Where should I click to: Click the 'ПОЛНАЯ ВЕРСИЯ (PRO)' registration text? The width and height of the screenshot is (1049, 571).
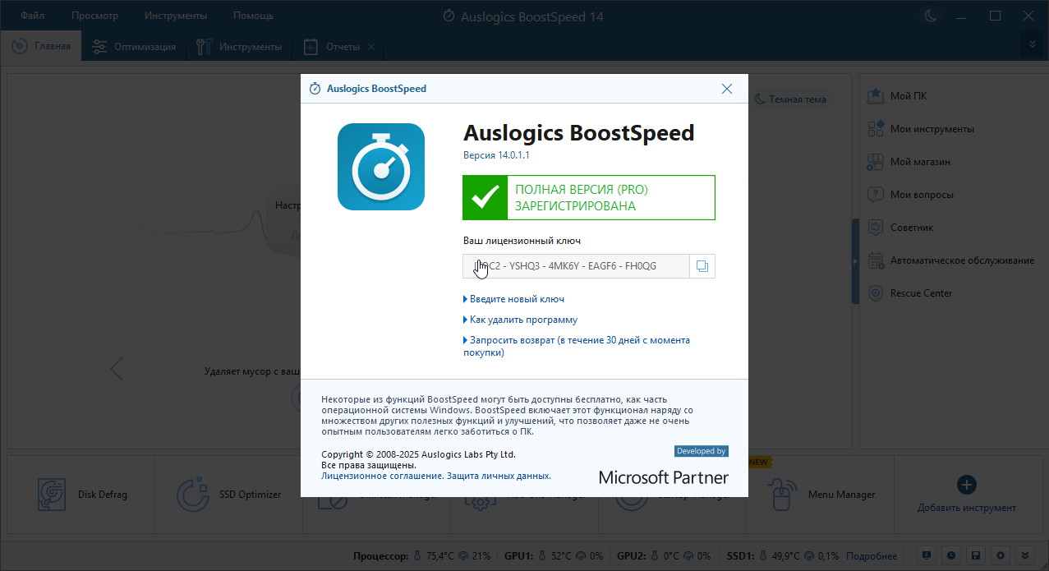point(582,190)
